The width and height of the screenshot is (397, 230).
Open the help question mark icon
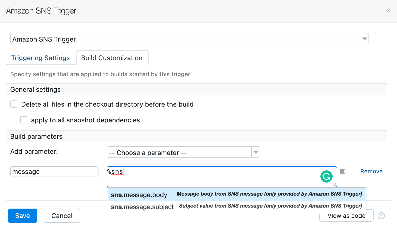[381, 216]
